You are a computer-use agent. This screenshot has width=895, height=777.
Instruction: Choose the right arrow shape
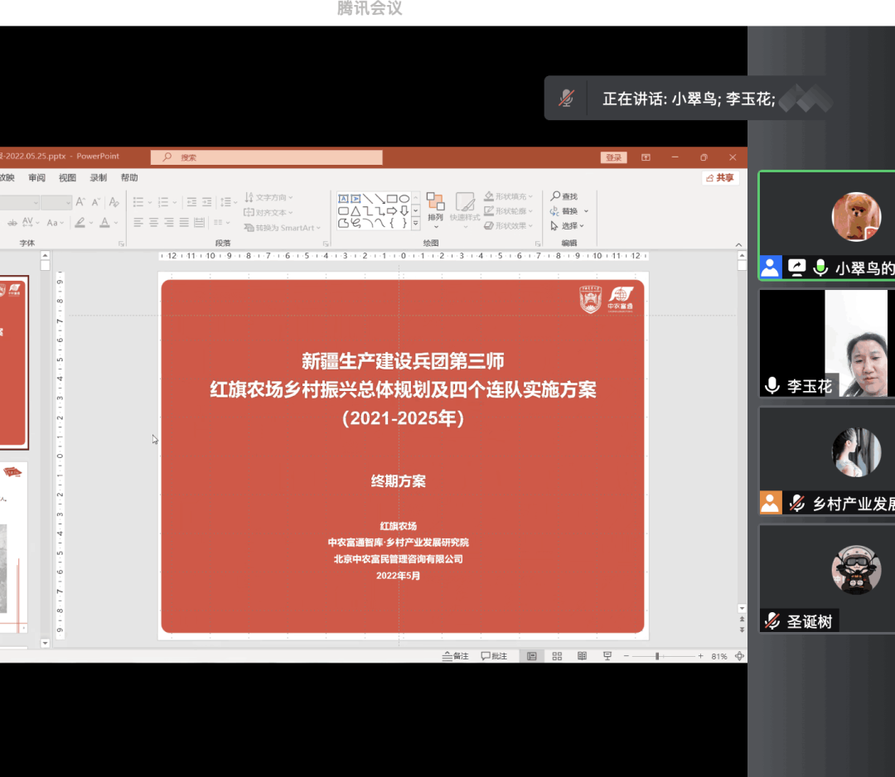tap(392, 211)
